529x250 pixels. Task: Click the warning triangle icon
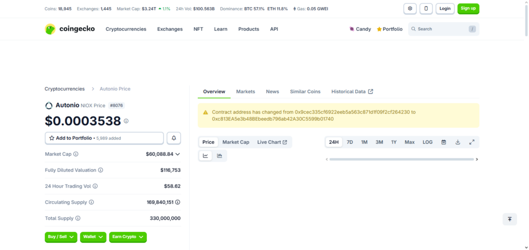(x=206, y=112)
